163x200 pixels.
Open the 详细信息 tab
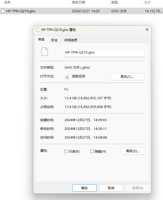[x=71, y=40]
